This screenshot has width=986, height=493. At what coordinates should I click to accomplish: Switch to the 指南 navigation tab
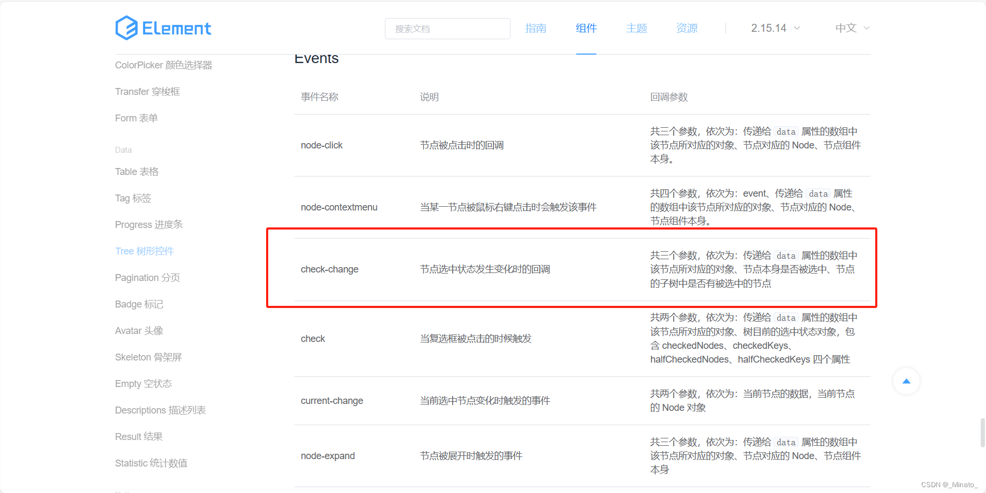(536, 28)
